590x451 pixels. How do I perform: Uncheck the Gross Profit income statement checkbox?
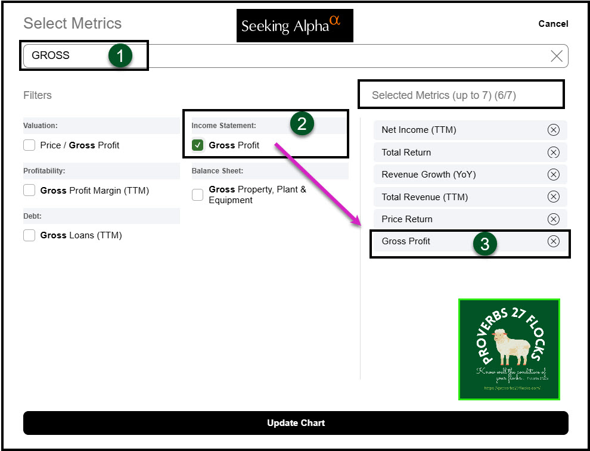[198, 145]
